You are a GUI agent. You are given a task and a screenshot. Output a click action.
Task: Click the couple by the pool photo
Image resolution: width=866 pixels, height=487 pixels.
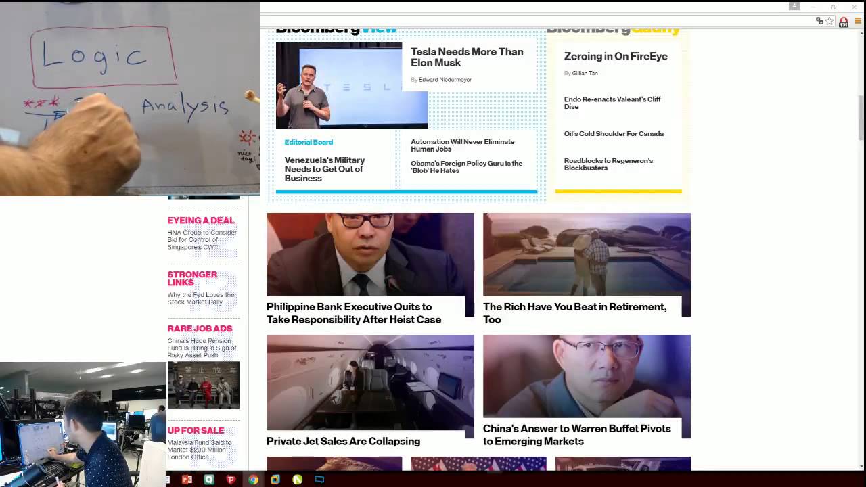tap(587, 255)
